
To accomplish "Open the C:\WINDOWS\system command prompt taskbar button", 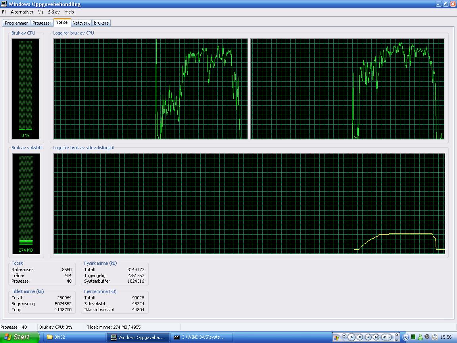I will 202,337.
